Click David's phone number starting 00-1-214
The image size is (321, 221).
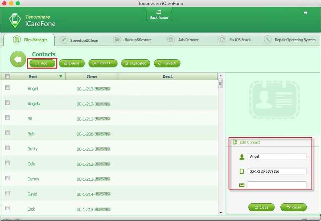[94, 194]
